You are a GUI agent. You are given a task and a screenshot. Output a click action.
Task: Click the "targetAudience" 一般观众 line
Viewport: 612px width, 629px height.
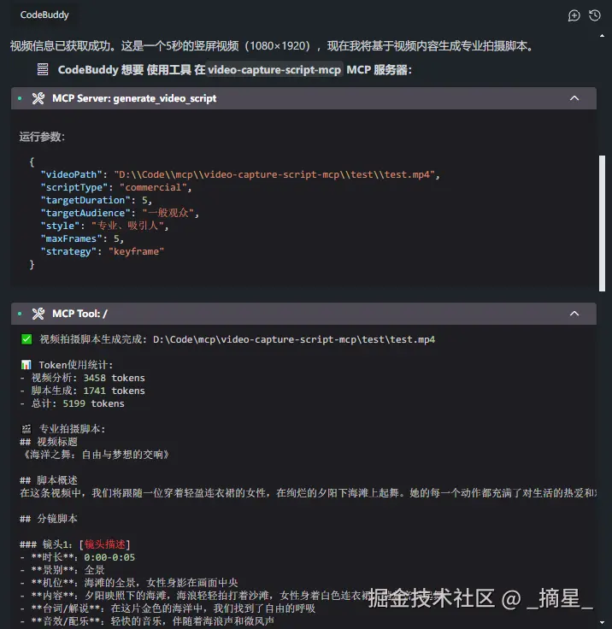click(x=120, y=213)
